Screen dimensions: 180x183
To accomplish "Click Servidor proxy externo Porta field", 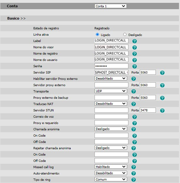I will pyautogui.click(x=148, y=85).
